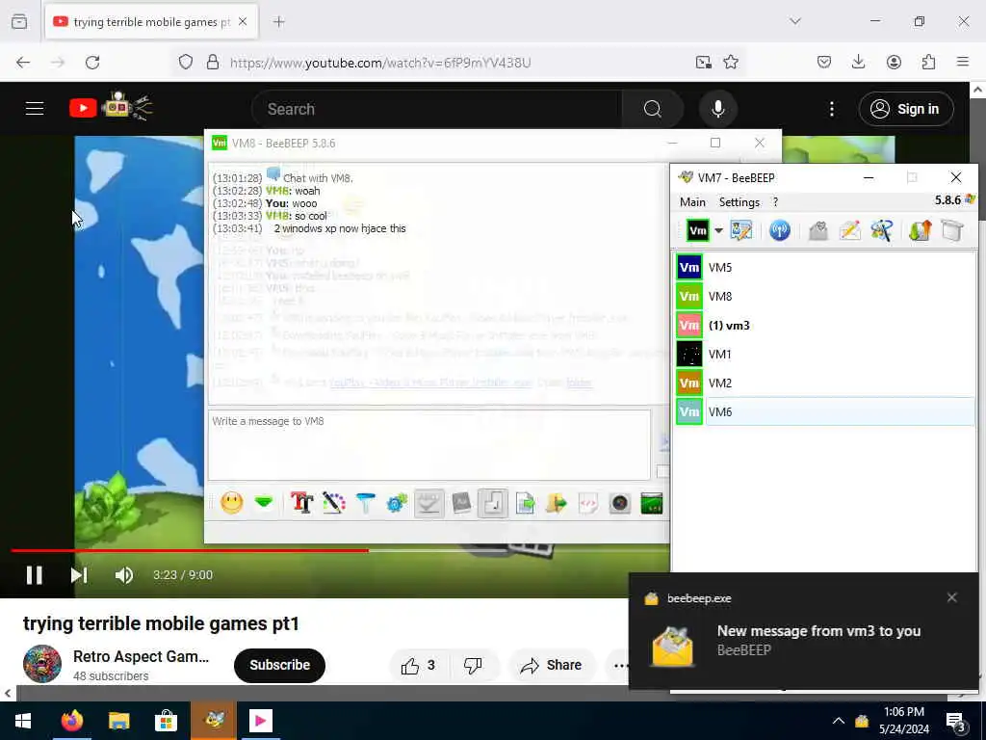This screenshot has height=740, width=986.
Task: Click the group chat icon in VM7 BeeBEEP toolbar
Action: (882, 231)
